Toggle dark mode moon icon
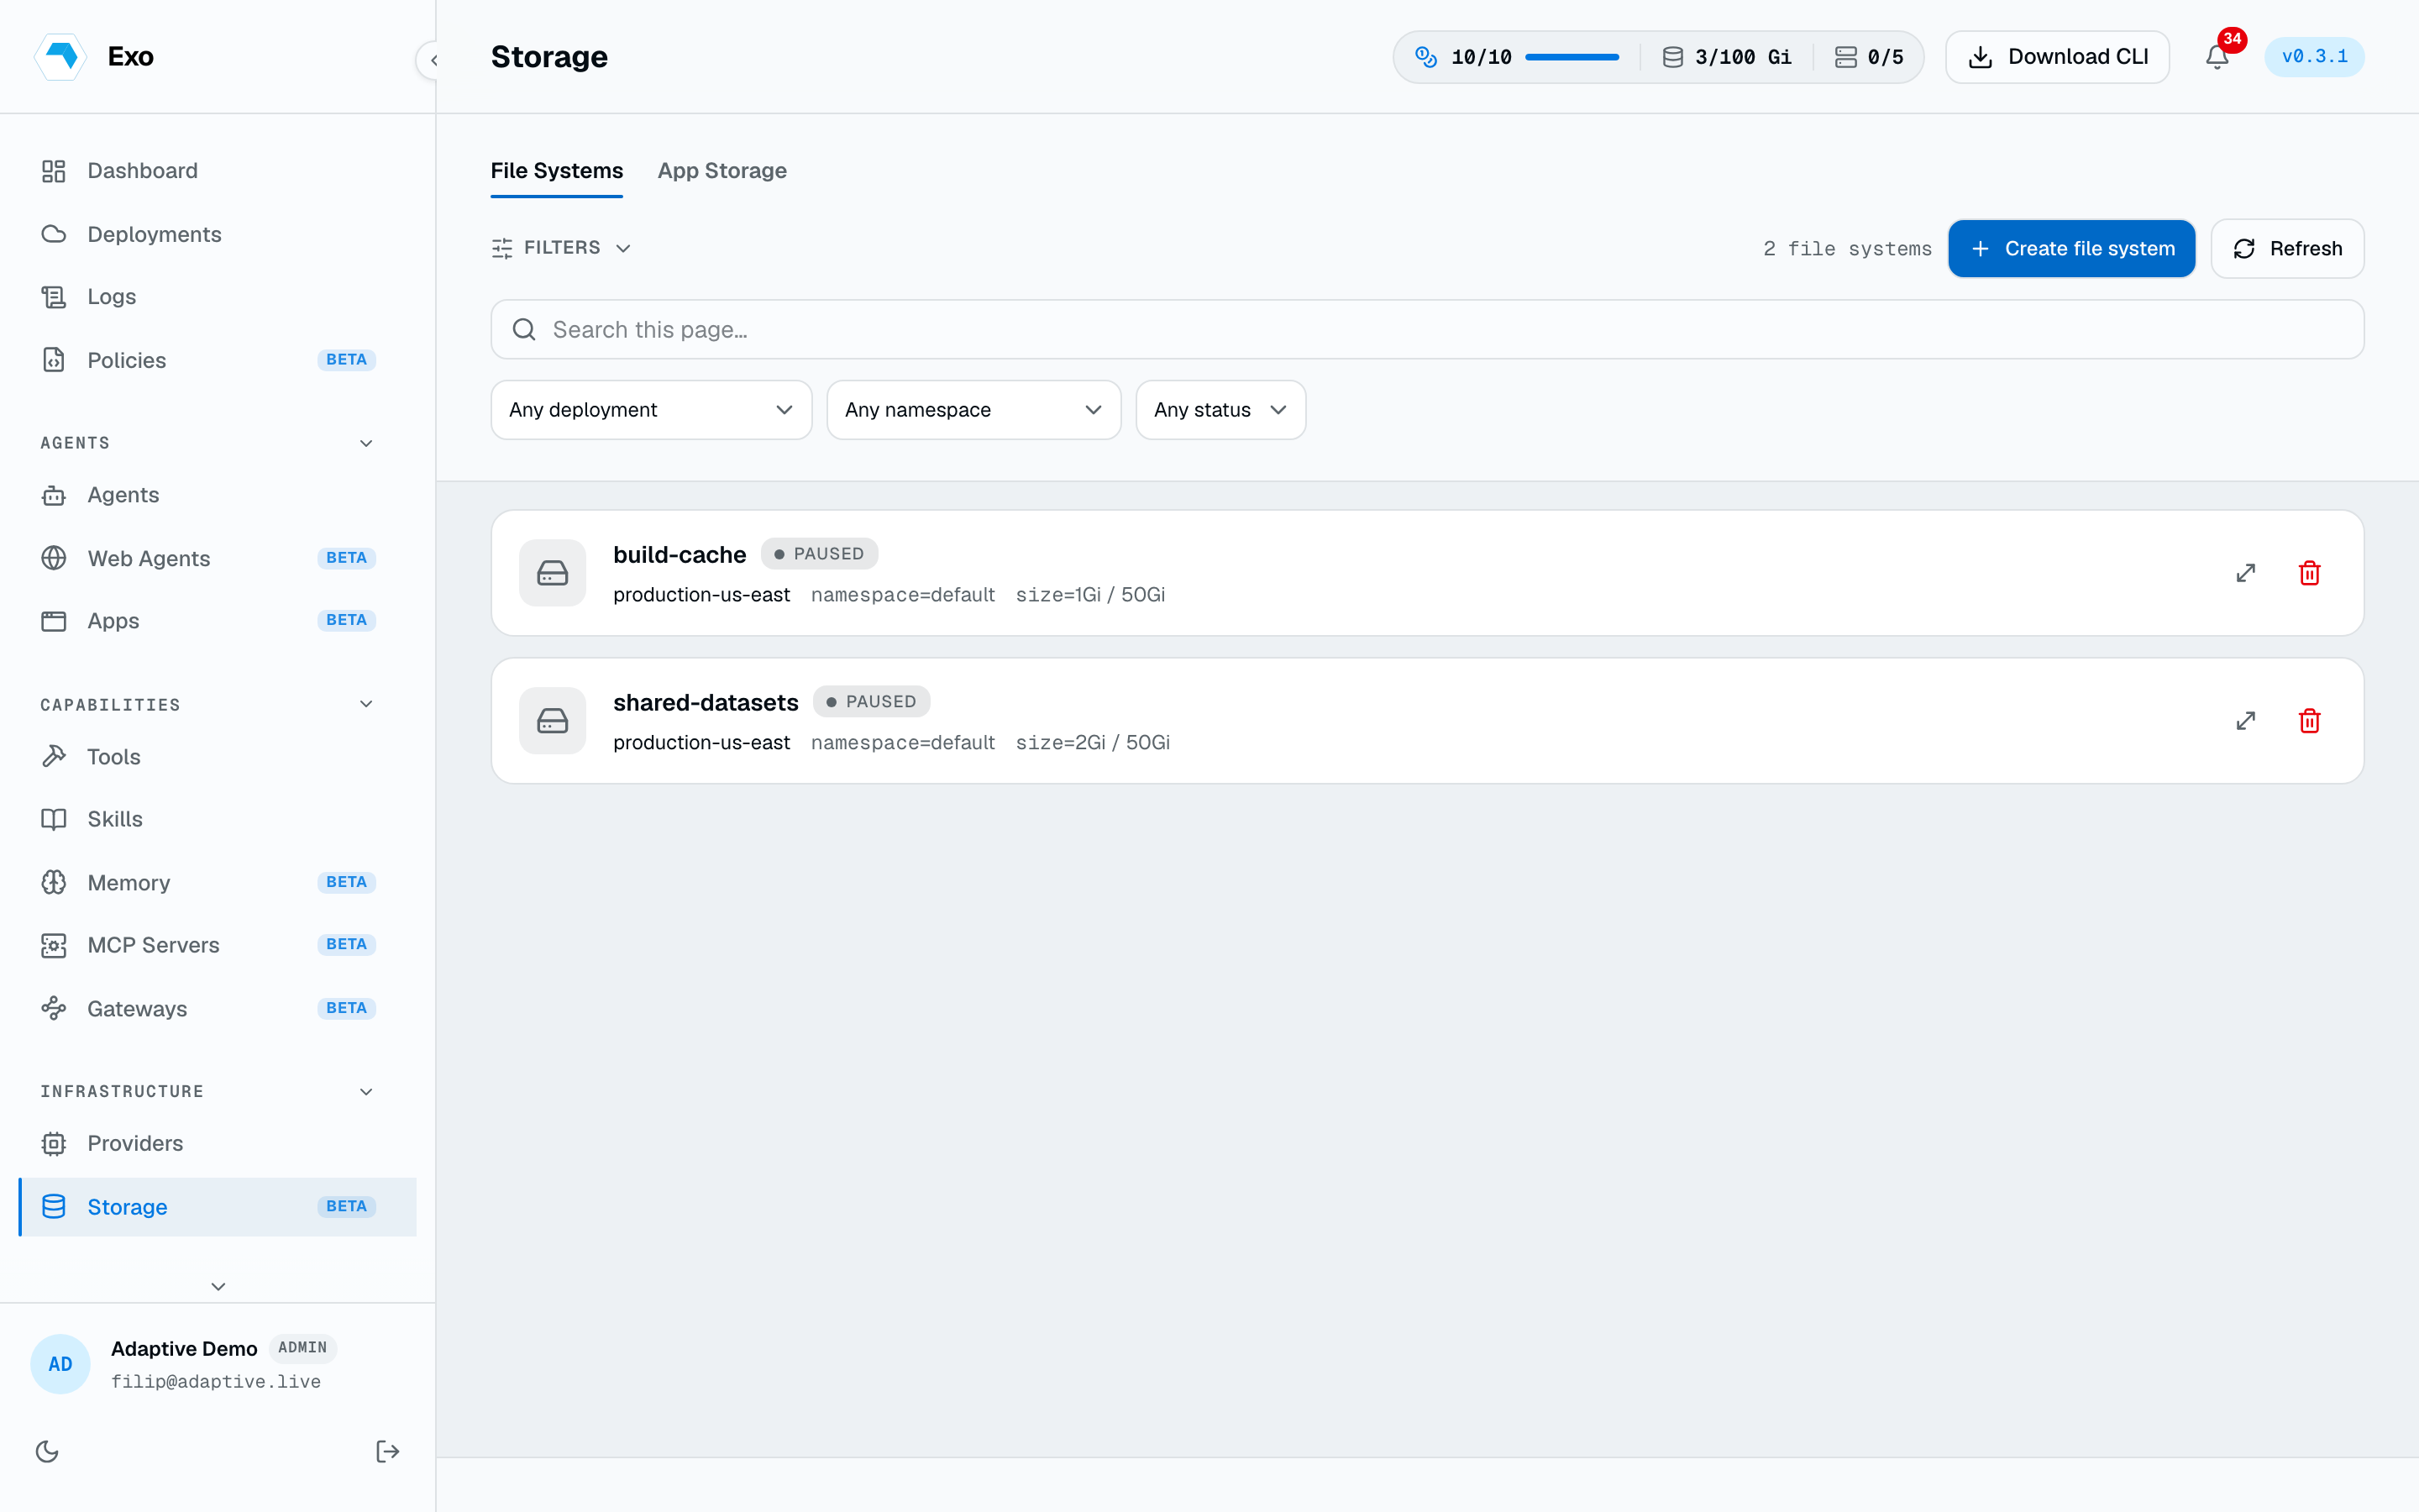 [47, 1451]
